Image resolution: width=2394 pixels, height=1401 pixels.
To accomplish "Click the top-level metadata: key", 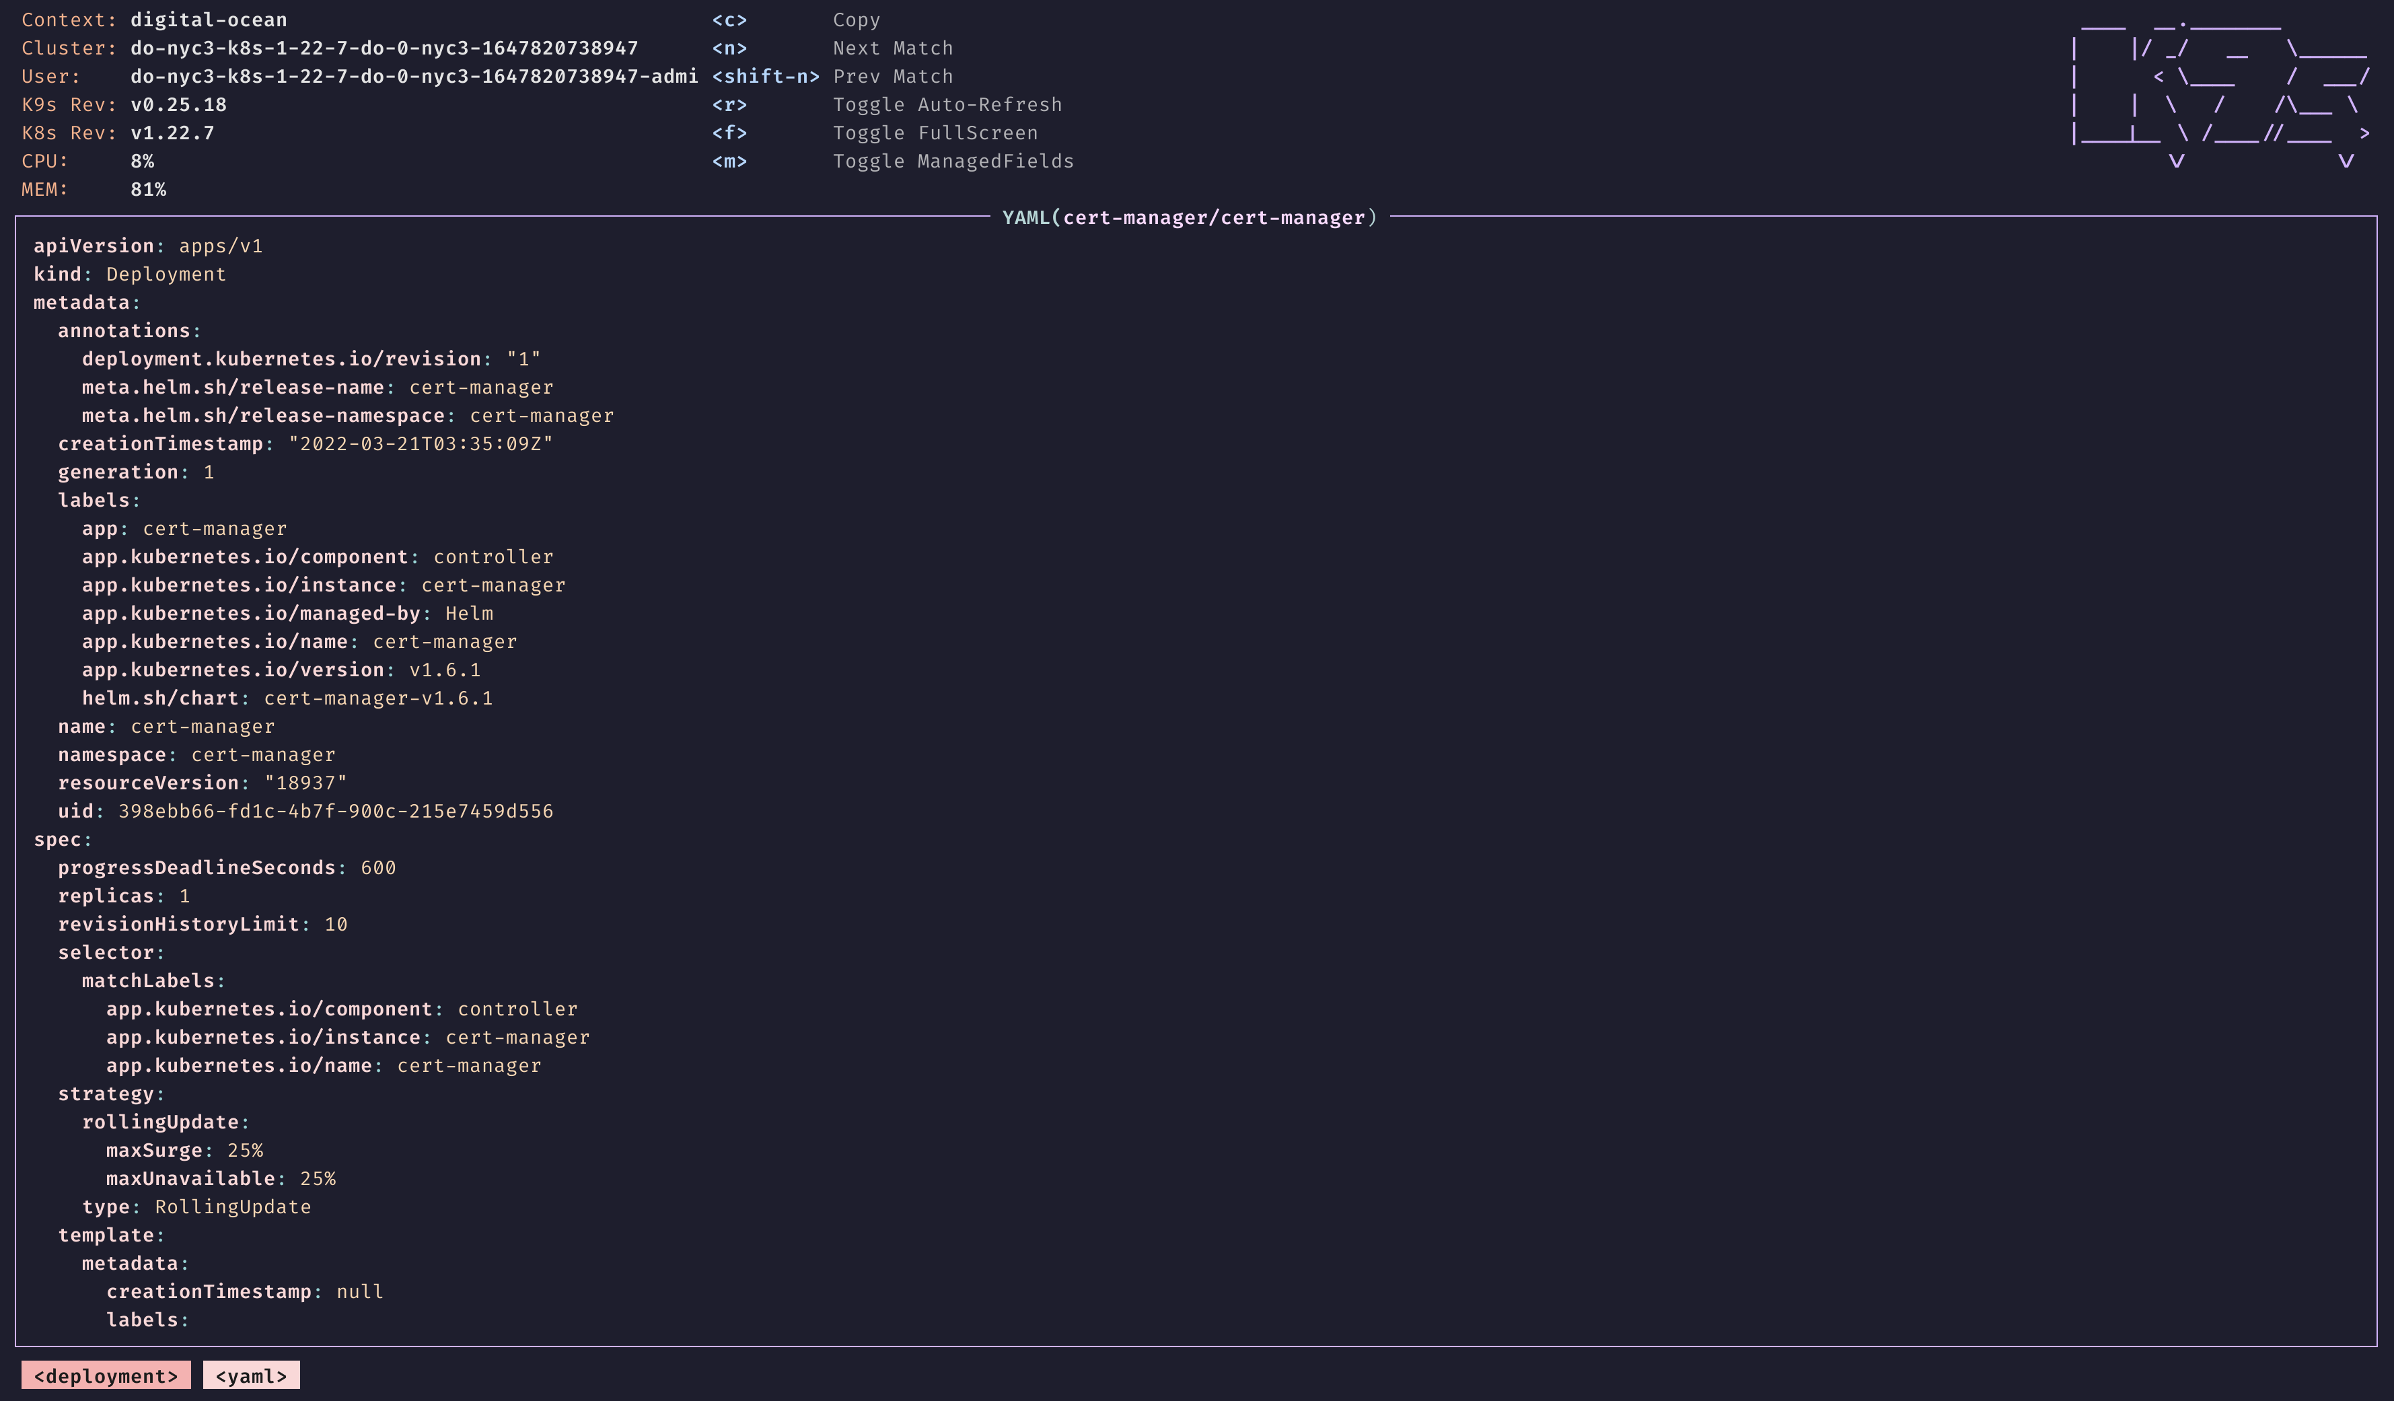I will (86, 303).
